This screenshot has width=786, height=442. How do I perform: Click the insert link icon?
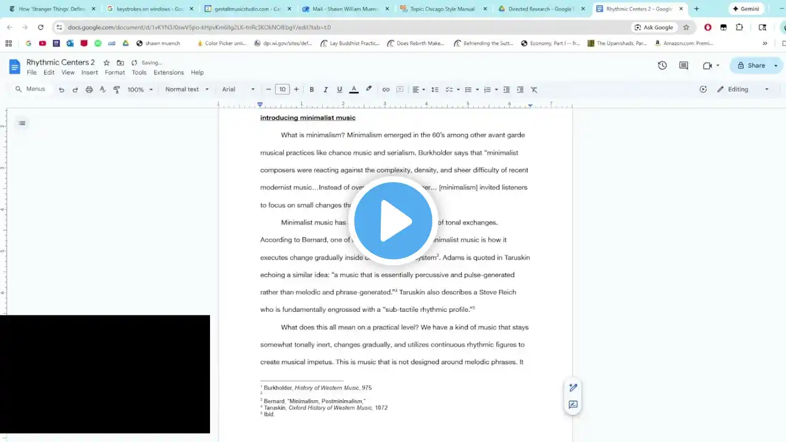[386, 90]
